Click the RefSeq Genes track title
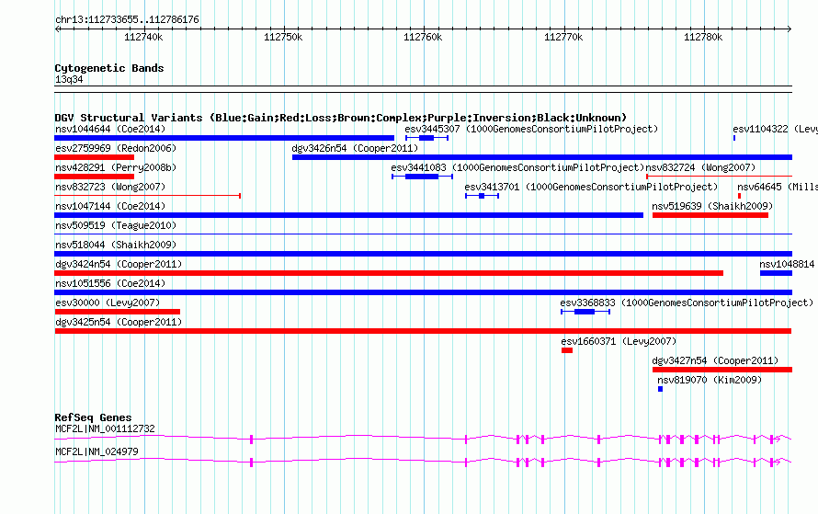 coord(93,418)
